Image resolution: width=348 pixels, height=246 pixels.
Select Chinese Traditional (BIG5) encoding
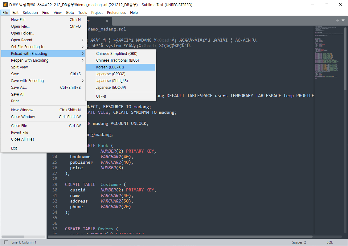click(x=121, y=60)
